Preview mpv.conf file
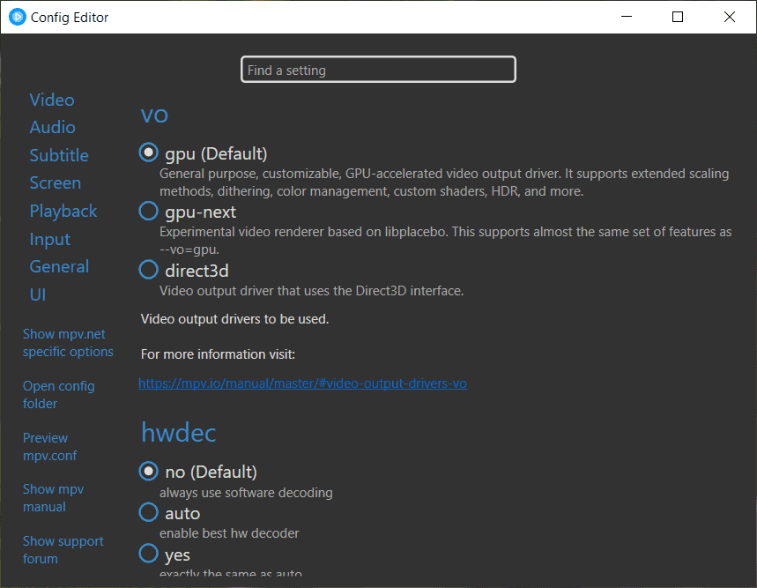 click(x=50, y=447)
